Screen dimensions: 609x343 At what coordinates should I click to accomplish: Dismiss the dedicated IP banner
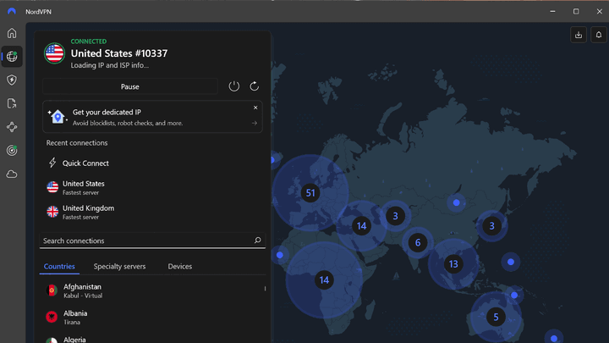point(255,108)
